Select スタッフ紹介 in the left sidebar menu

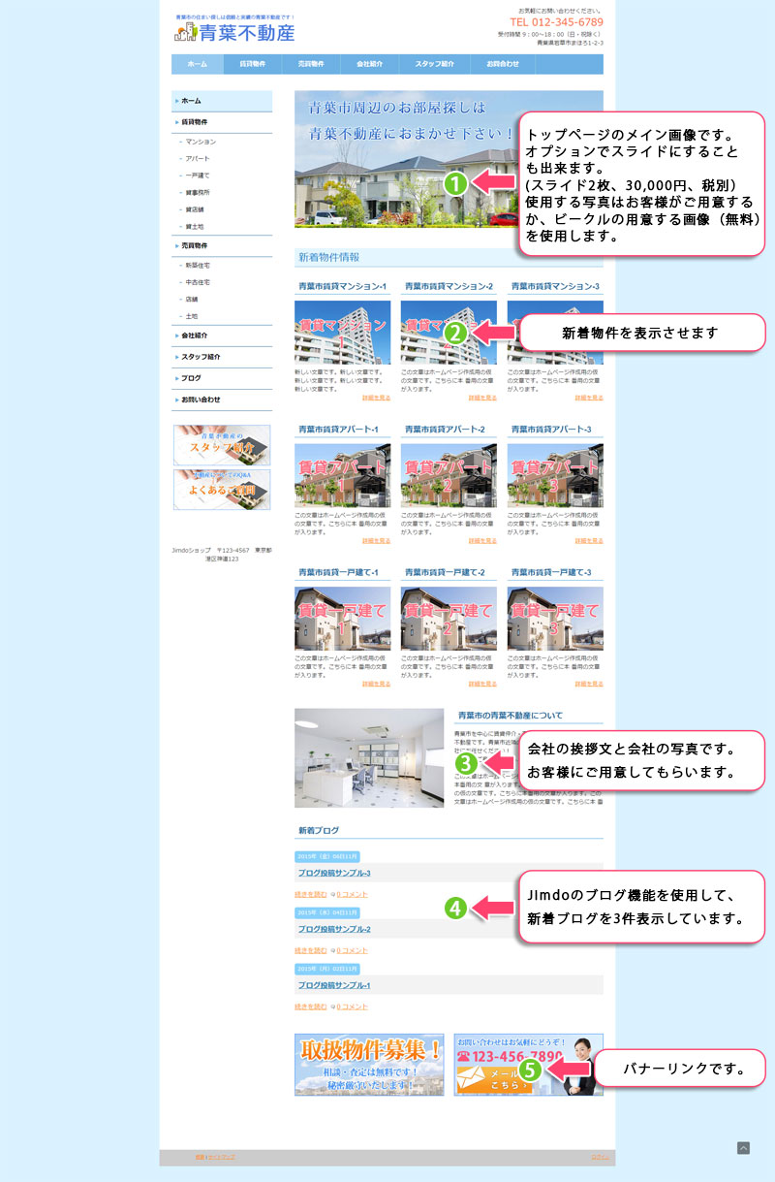pos(222,357)
